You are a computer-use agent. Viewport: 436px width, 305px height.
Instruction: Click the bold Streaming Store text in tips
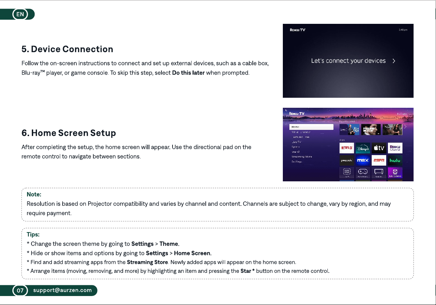click(147, 262)
